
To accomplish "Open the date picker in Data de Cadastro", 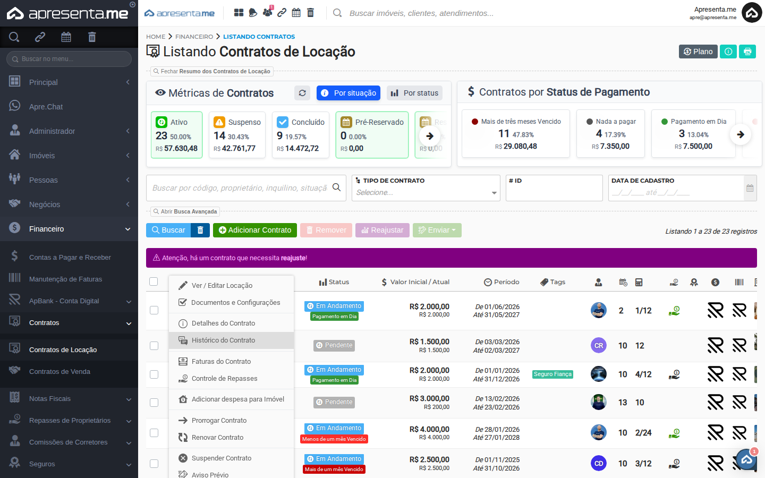I will tap(749, 188).
